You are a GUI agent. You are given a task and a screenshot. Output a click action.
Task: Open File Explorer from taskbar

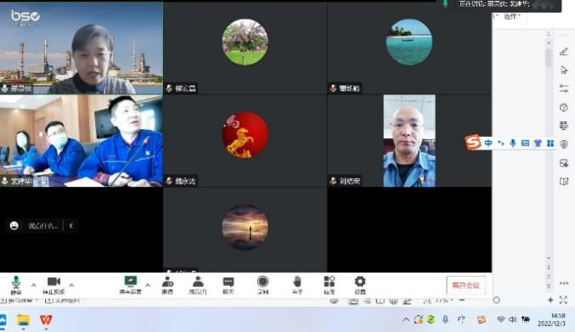pyautogui.click(x=24, y=320)
